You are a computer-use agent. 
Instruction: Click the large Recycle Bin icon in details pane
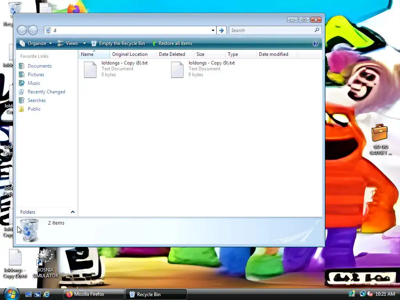pyautogui.click(x=30, y=230)
